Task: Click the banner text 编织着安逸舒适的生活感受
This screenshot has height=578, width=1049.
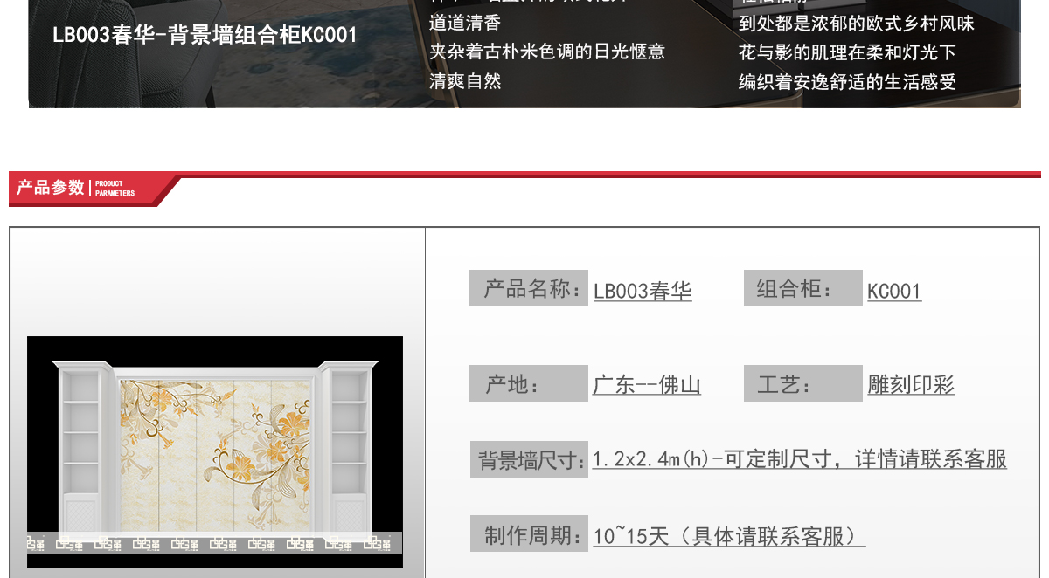Action: (x=848, y=82)
